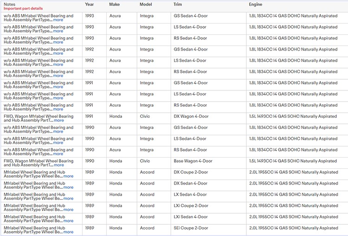Click the Trim column header
348x236 pixels.
coord(178,4)
